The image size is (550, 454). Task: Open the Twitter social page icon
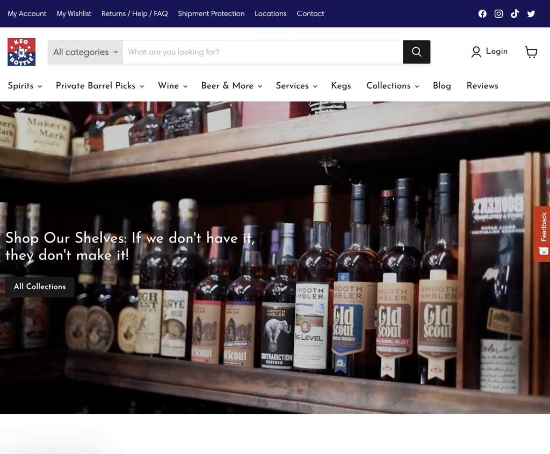(531, 13)
